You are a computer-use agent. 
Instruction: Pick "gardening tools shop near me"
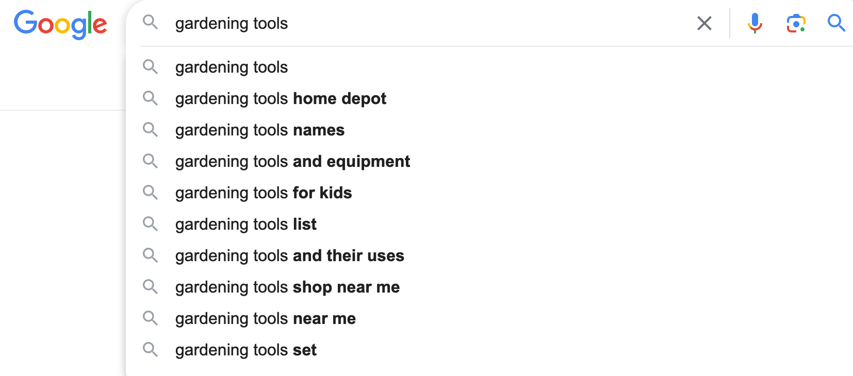pos(287,287)
